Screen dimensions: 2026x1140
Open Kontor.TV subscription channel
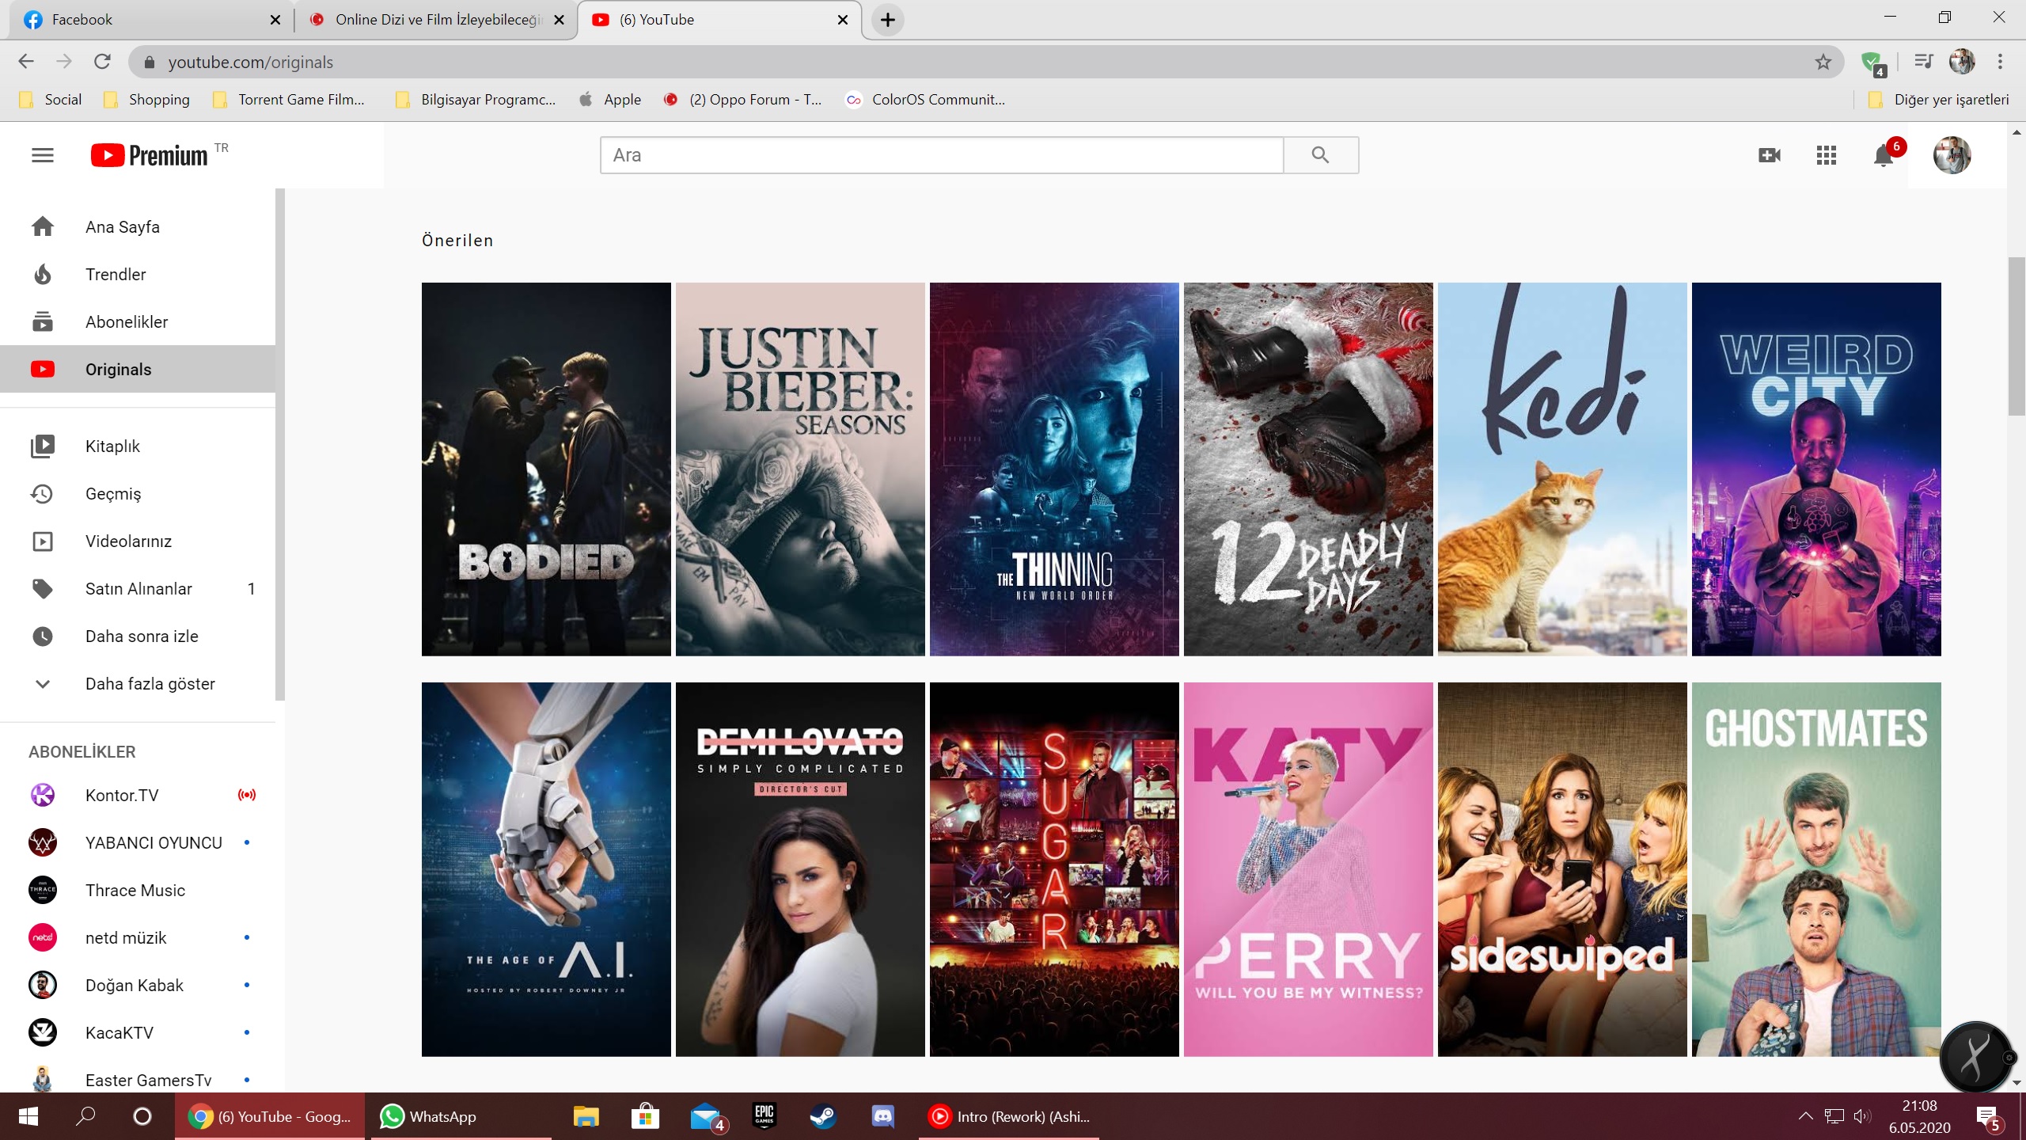(x=138, y=796)
